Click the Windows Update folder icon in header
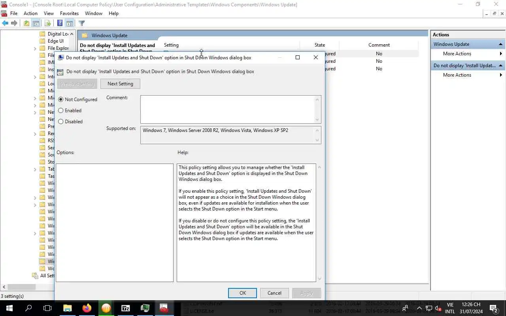Viewport: 506px width, 316px height. coord(84,36)
